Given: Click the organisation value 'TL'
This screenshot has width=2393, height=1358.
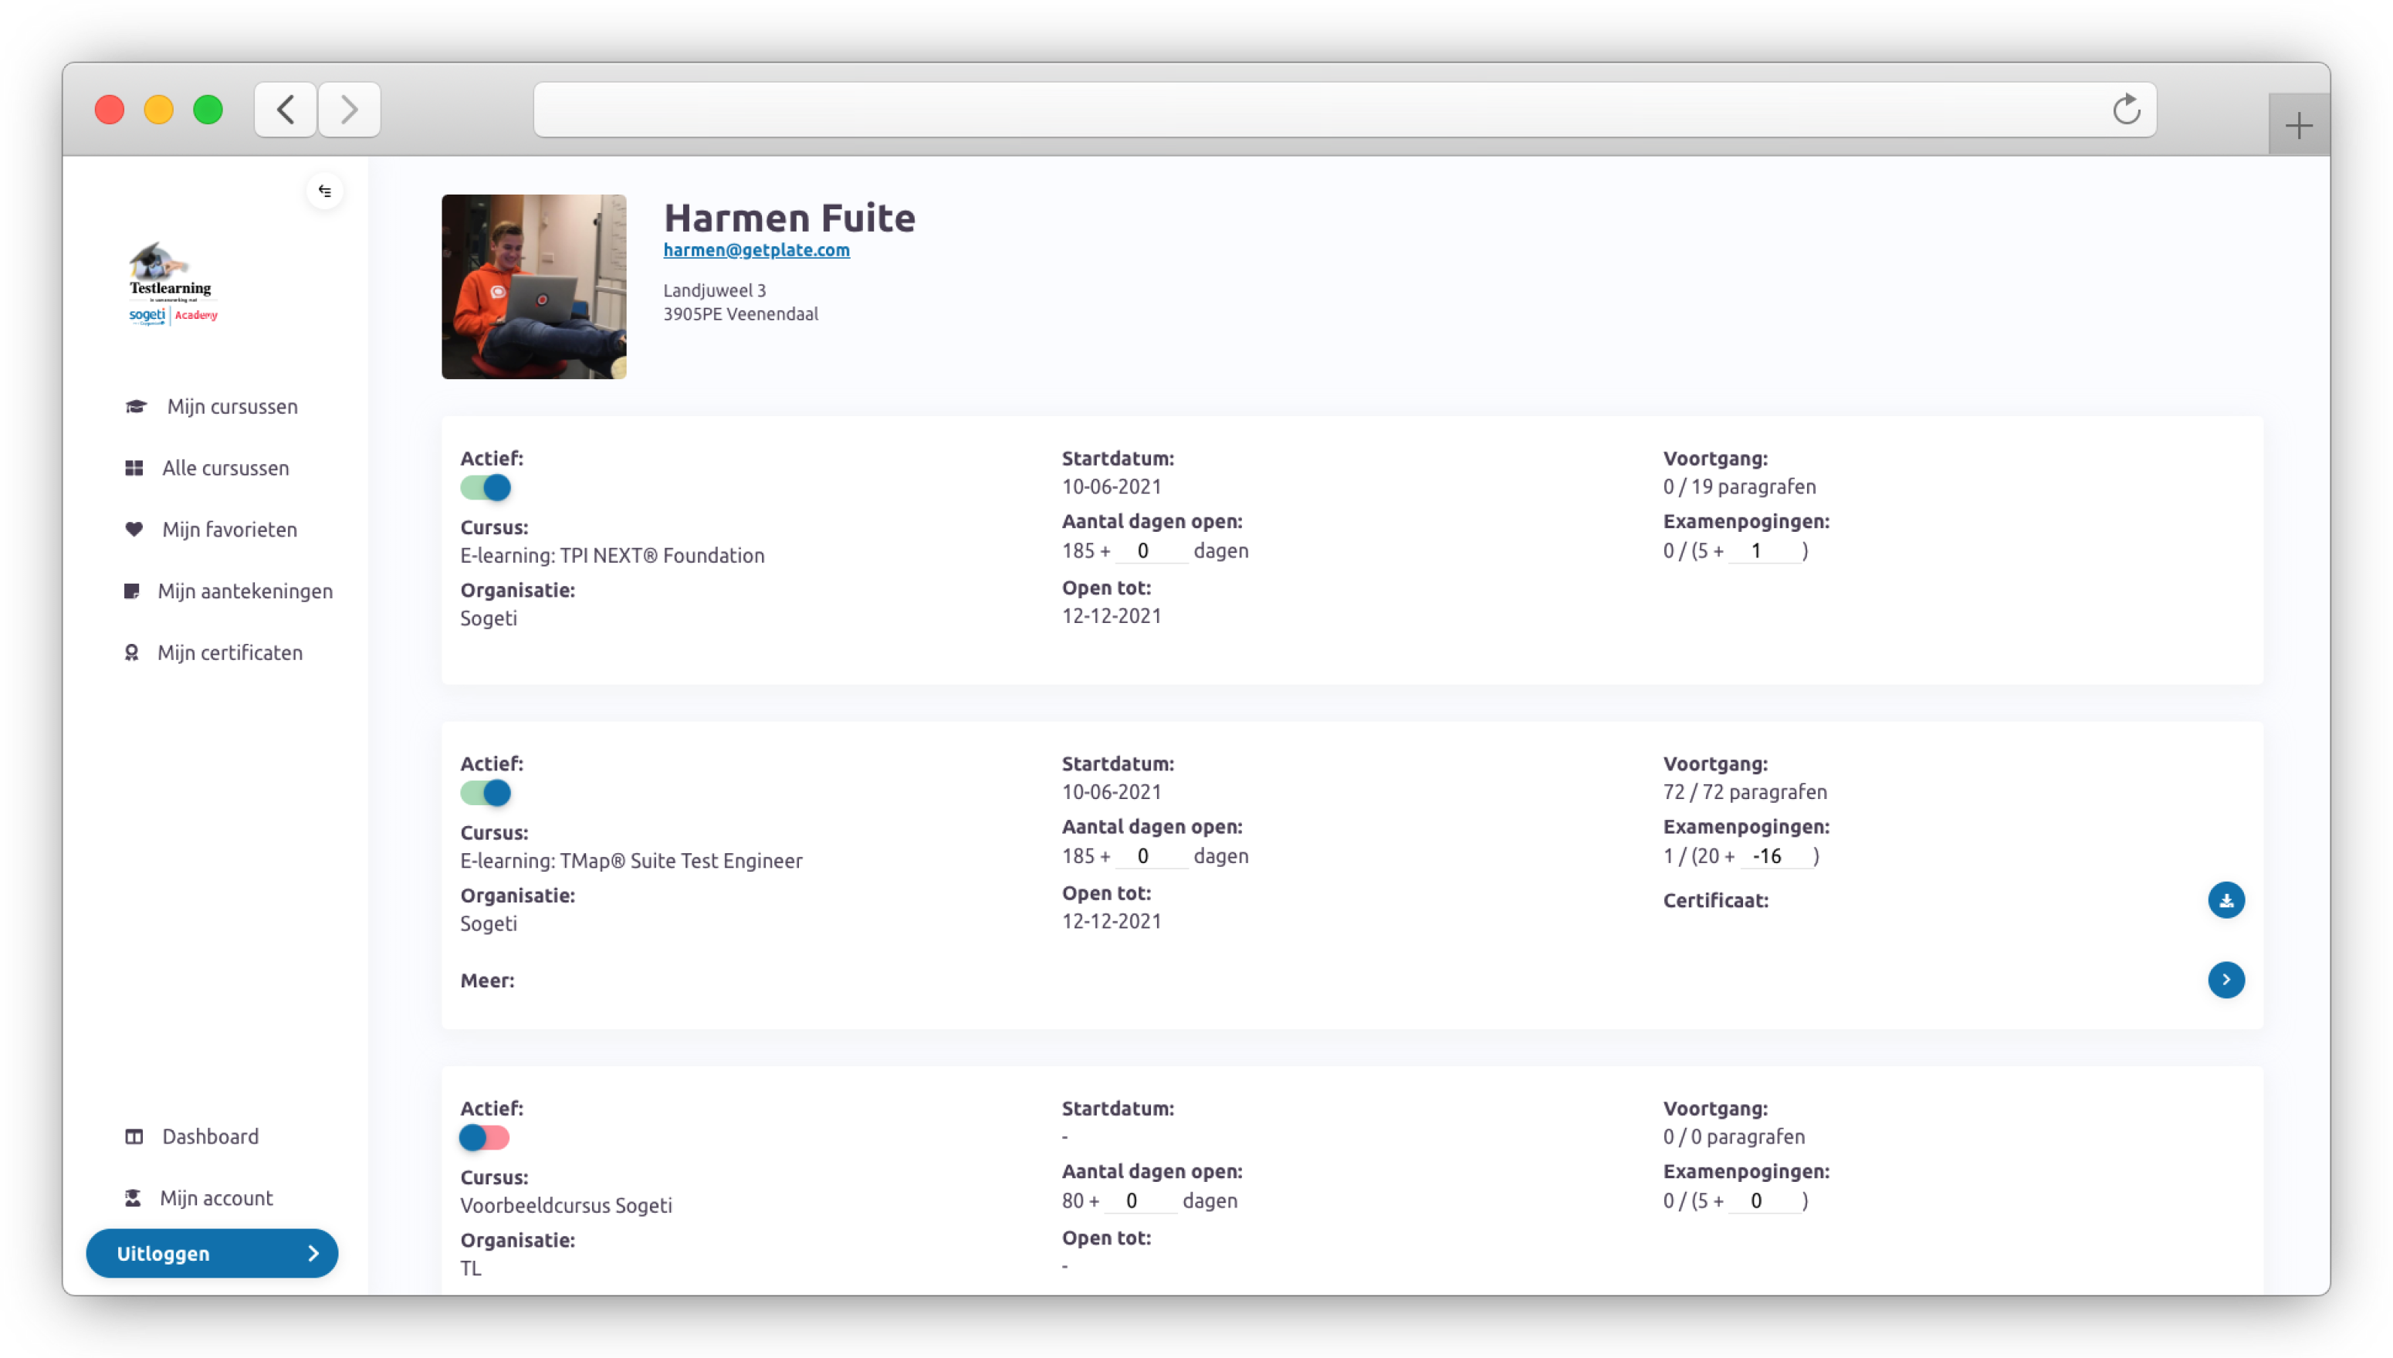Looking at the screenshot, I should [471, 1268].
